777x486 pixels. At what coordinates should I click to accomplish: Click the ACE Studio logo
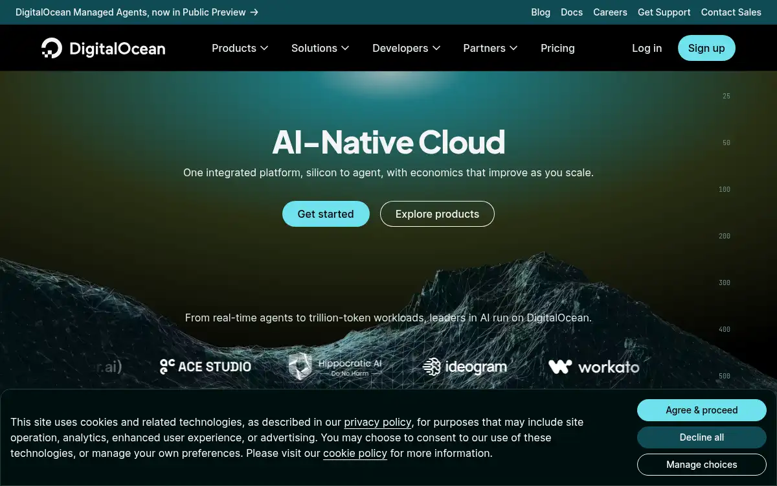click(205, 367)
